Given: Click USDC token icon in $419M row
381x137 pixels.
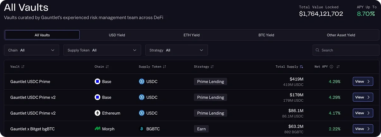Looking at the screenshot, I should coord(142,81).
